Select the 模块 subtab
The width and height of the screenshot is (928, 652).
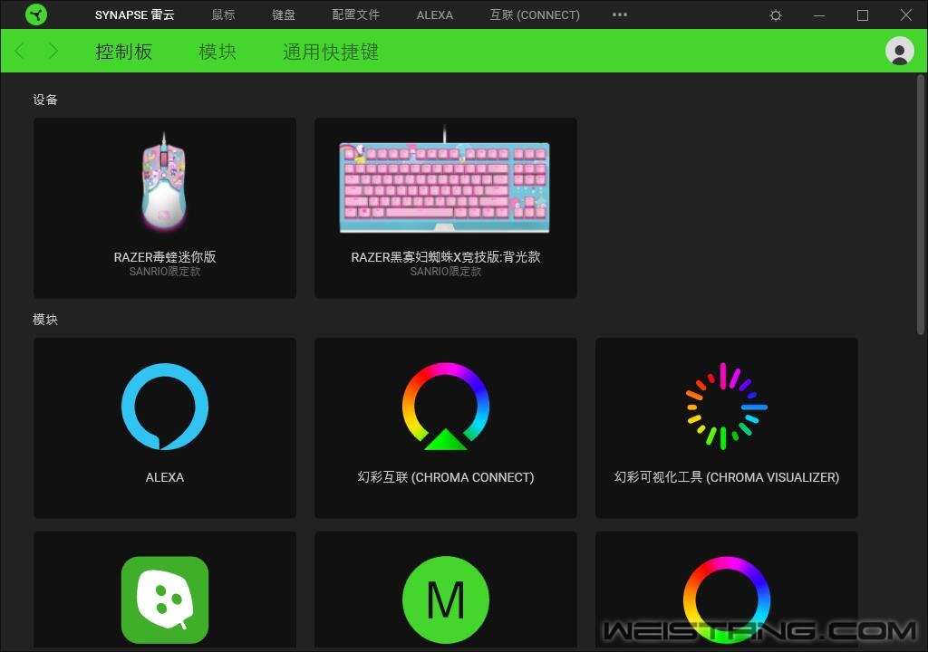pos(217,52)
